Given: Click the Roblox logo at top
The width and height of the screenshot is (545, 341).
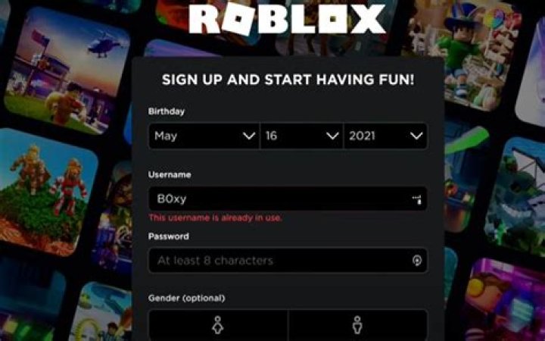Looking at the screenshot, I should pos(287,19).
